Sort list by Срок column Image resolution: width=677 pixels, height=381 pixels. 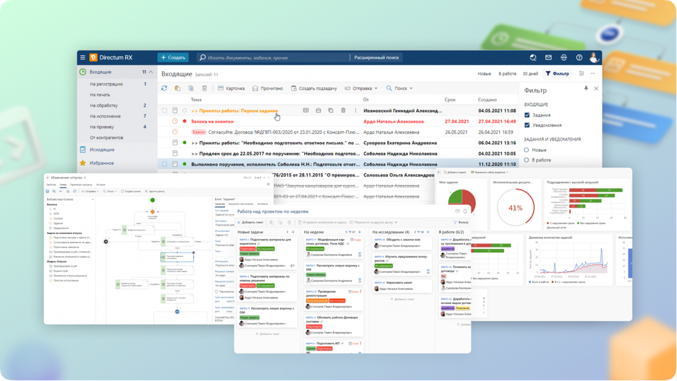click(450, 100)
